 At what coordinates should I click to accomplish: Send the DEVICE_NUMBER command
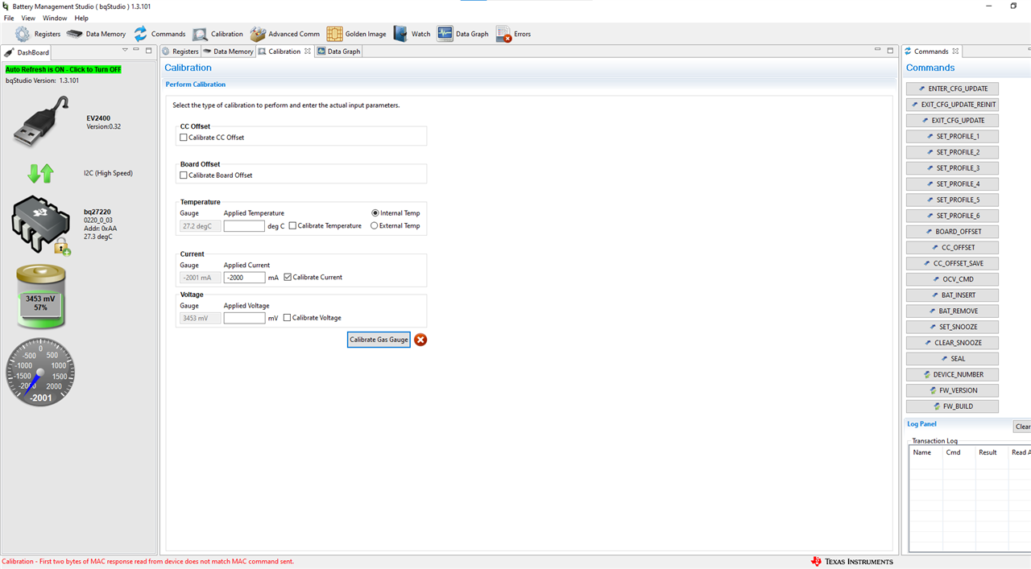click(x=952, y=374)
